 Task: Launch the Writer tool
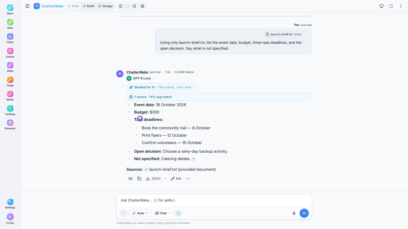click(x=10, y=96)
